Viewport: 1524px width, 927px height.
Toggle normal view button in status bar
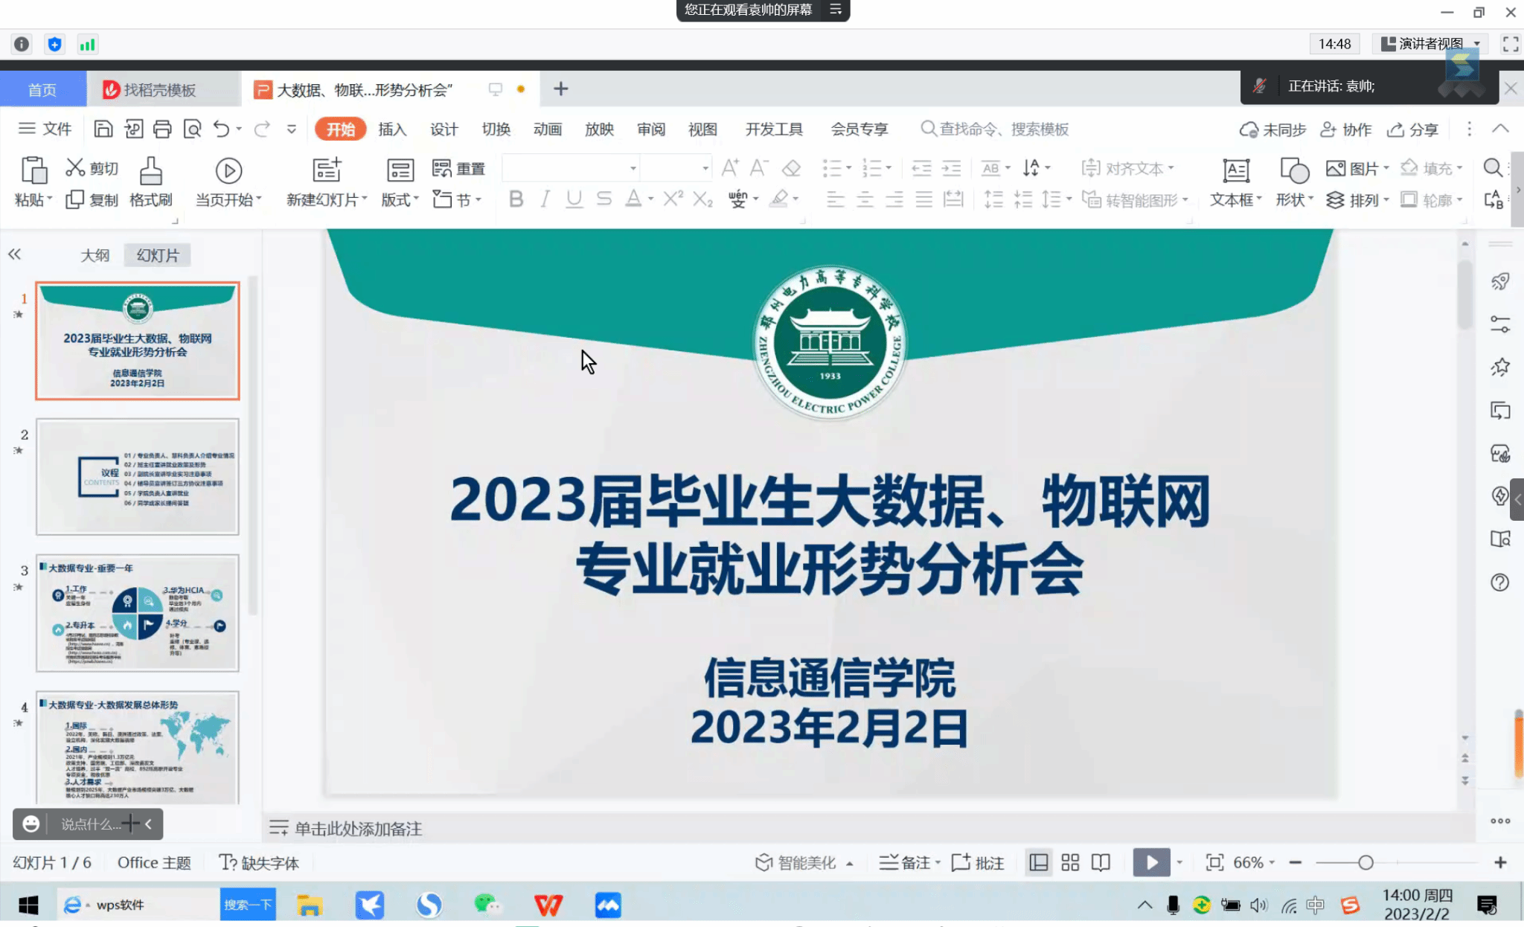[1039, 862]
